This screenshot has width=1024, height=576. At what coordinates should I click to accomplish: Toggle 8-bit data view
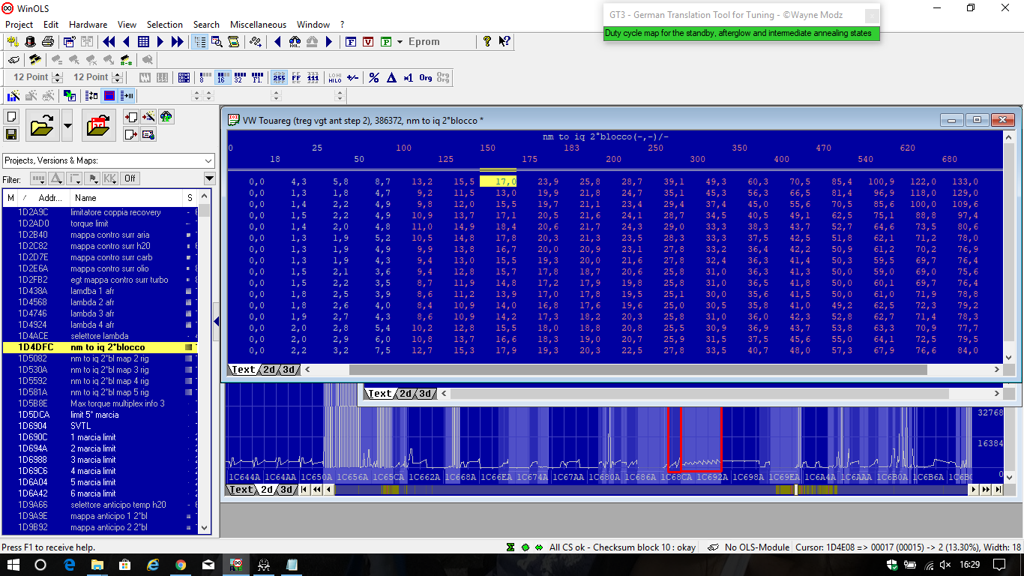[205, 77]
